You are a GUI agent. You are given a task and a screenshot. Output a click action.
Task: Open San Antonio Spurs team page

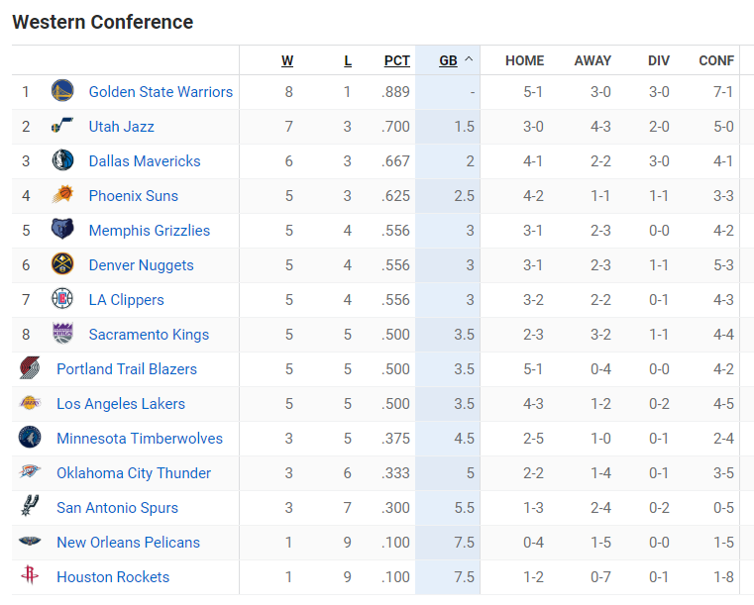point(117,508)
